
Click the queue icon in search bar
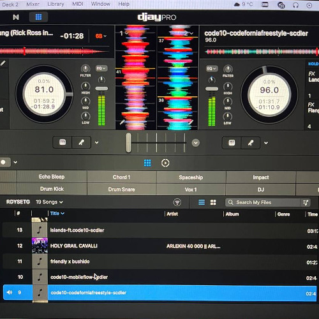(306, 203)
